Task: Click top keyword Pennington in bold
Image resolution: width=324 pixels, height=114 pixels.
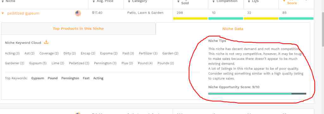Action: (70, 78)
